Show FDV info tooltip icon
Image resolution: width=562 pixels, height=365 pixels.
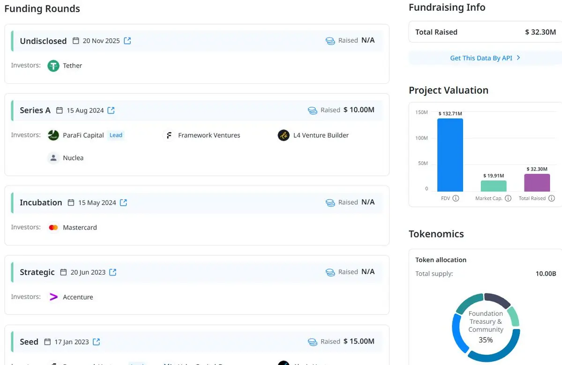point(456,199)
